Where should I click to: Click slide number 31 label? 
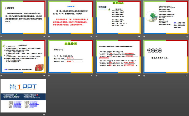coord(139,76)
